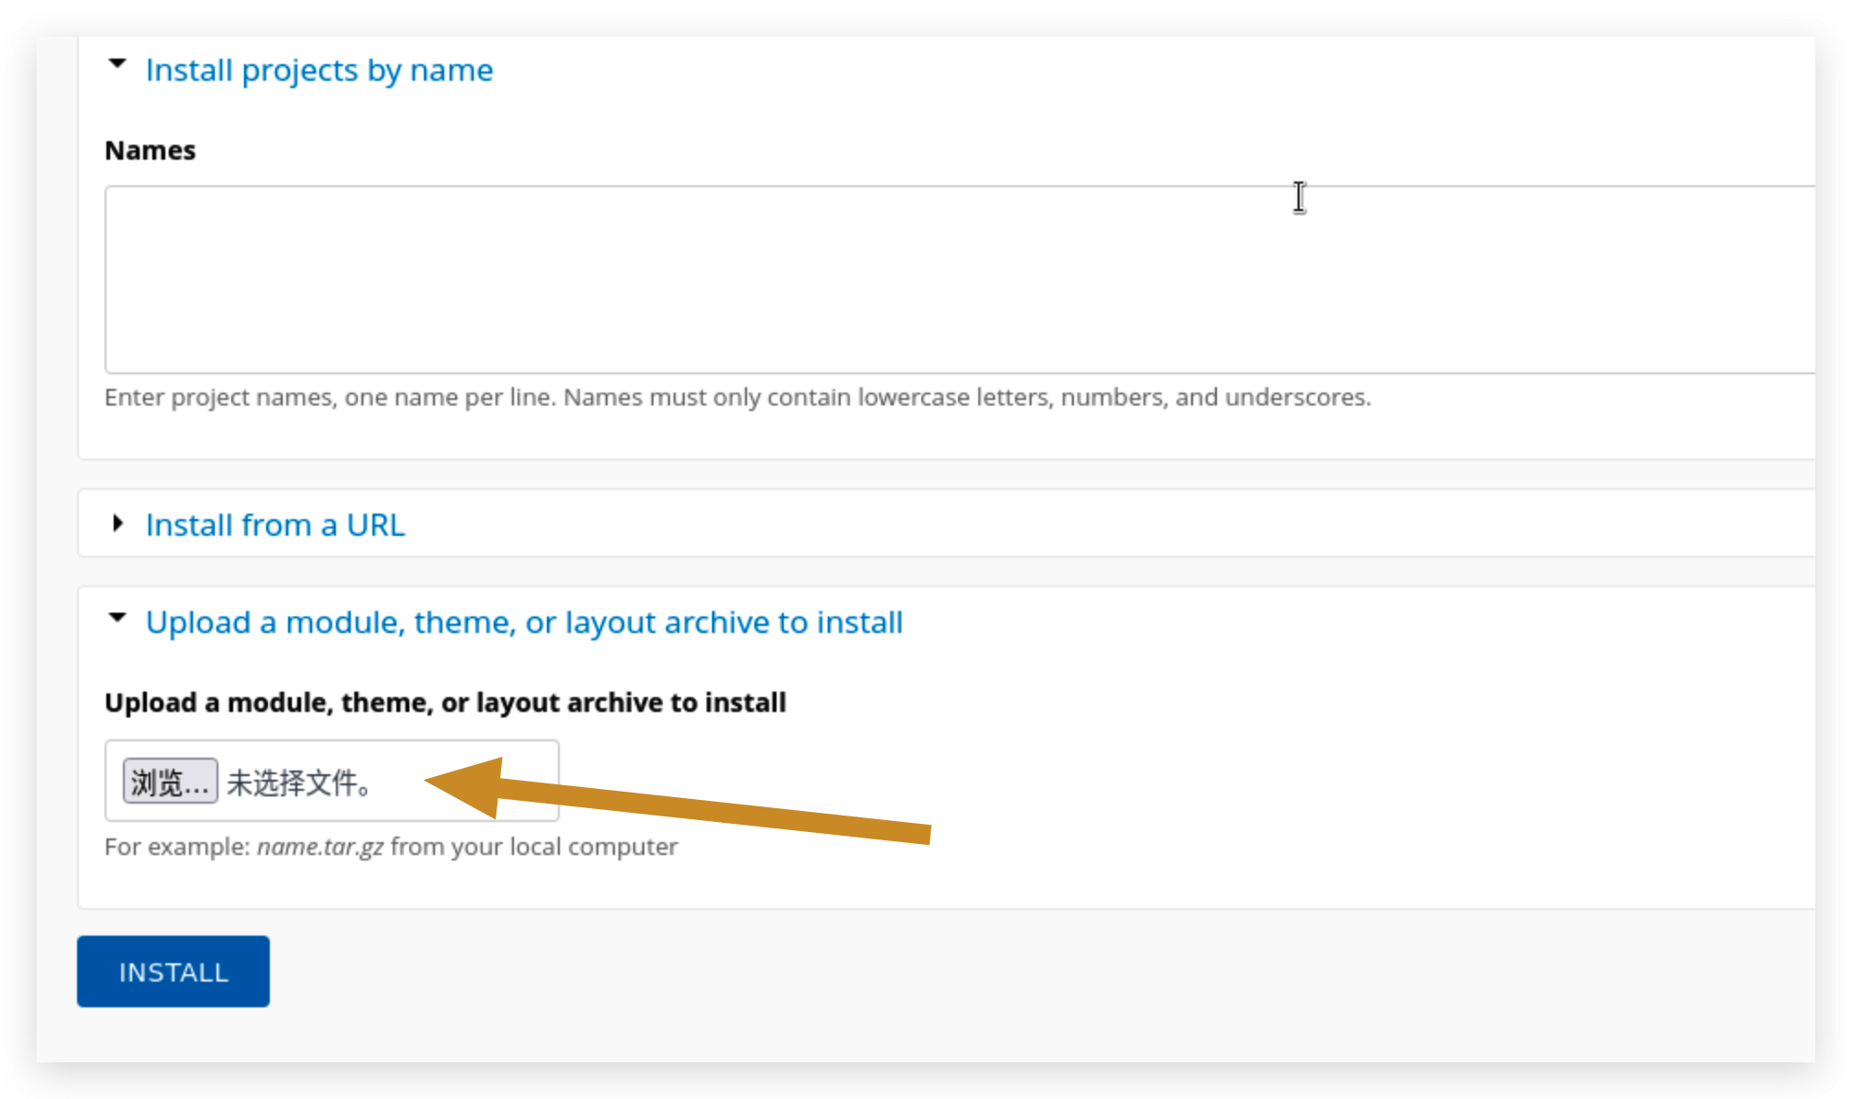Click the Enter project names help text
This screenshot has height=1099, width=1852.
pos(737,397)
